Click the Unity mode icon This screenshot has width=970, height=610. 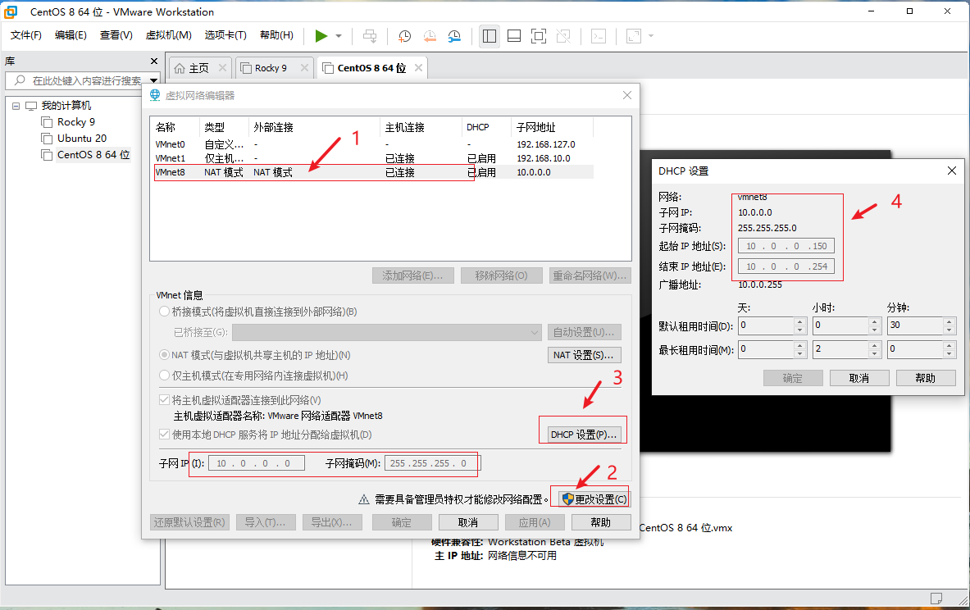[563, 36]
